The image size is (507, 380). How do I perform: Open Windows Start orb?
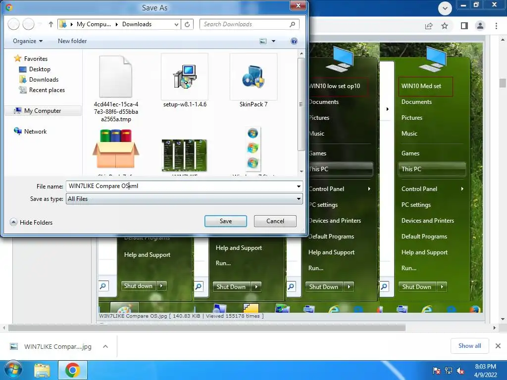tap(13, 370)
